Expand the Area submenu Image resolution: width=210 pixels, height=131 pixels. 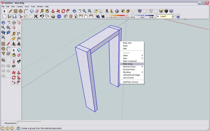pos(132,58)
